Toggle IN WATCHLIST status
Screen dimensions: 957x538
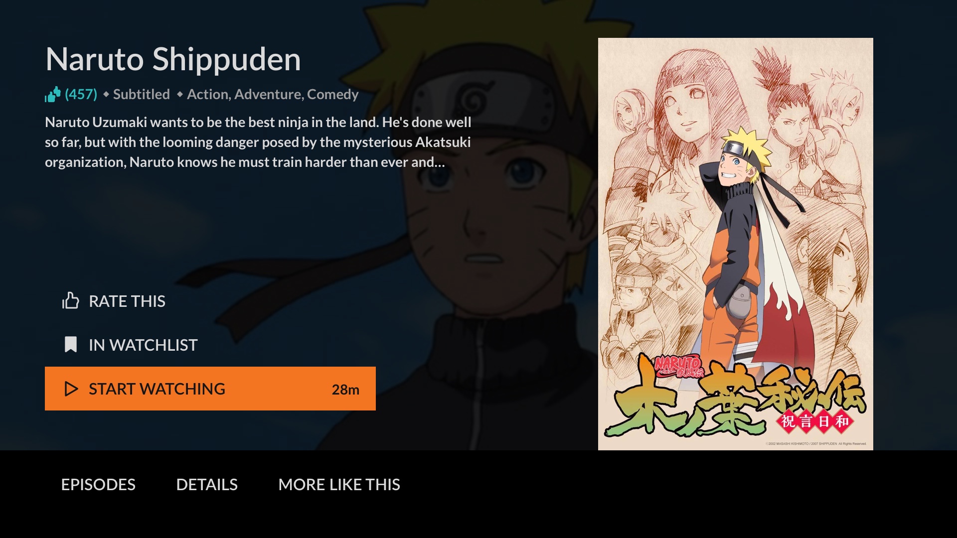tap(130, 345)
